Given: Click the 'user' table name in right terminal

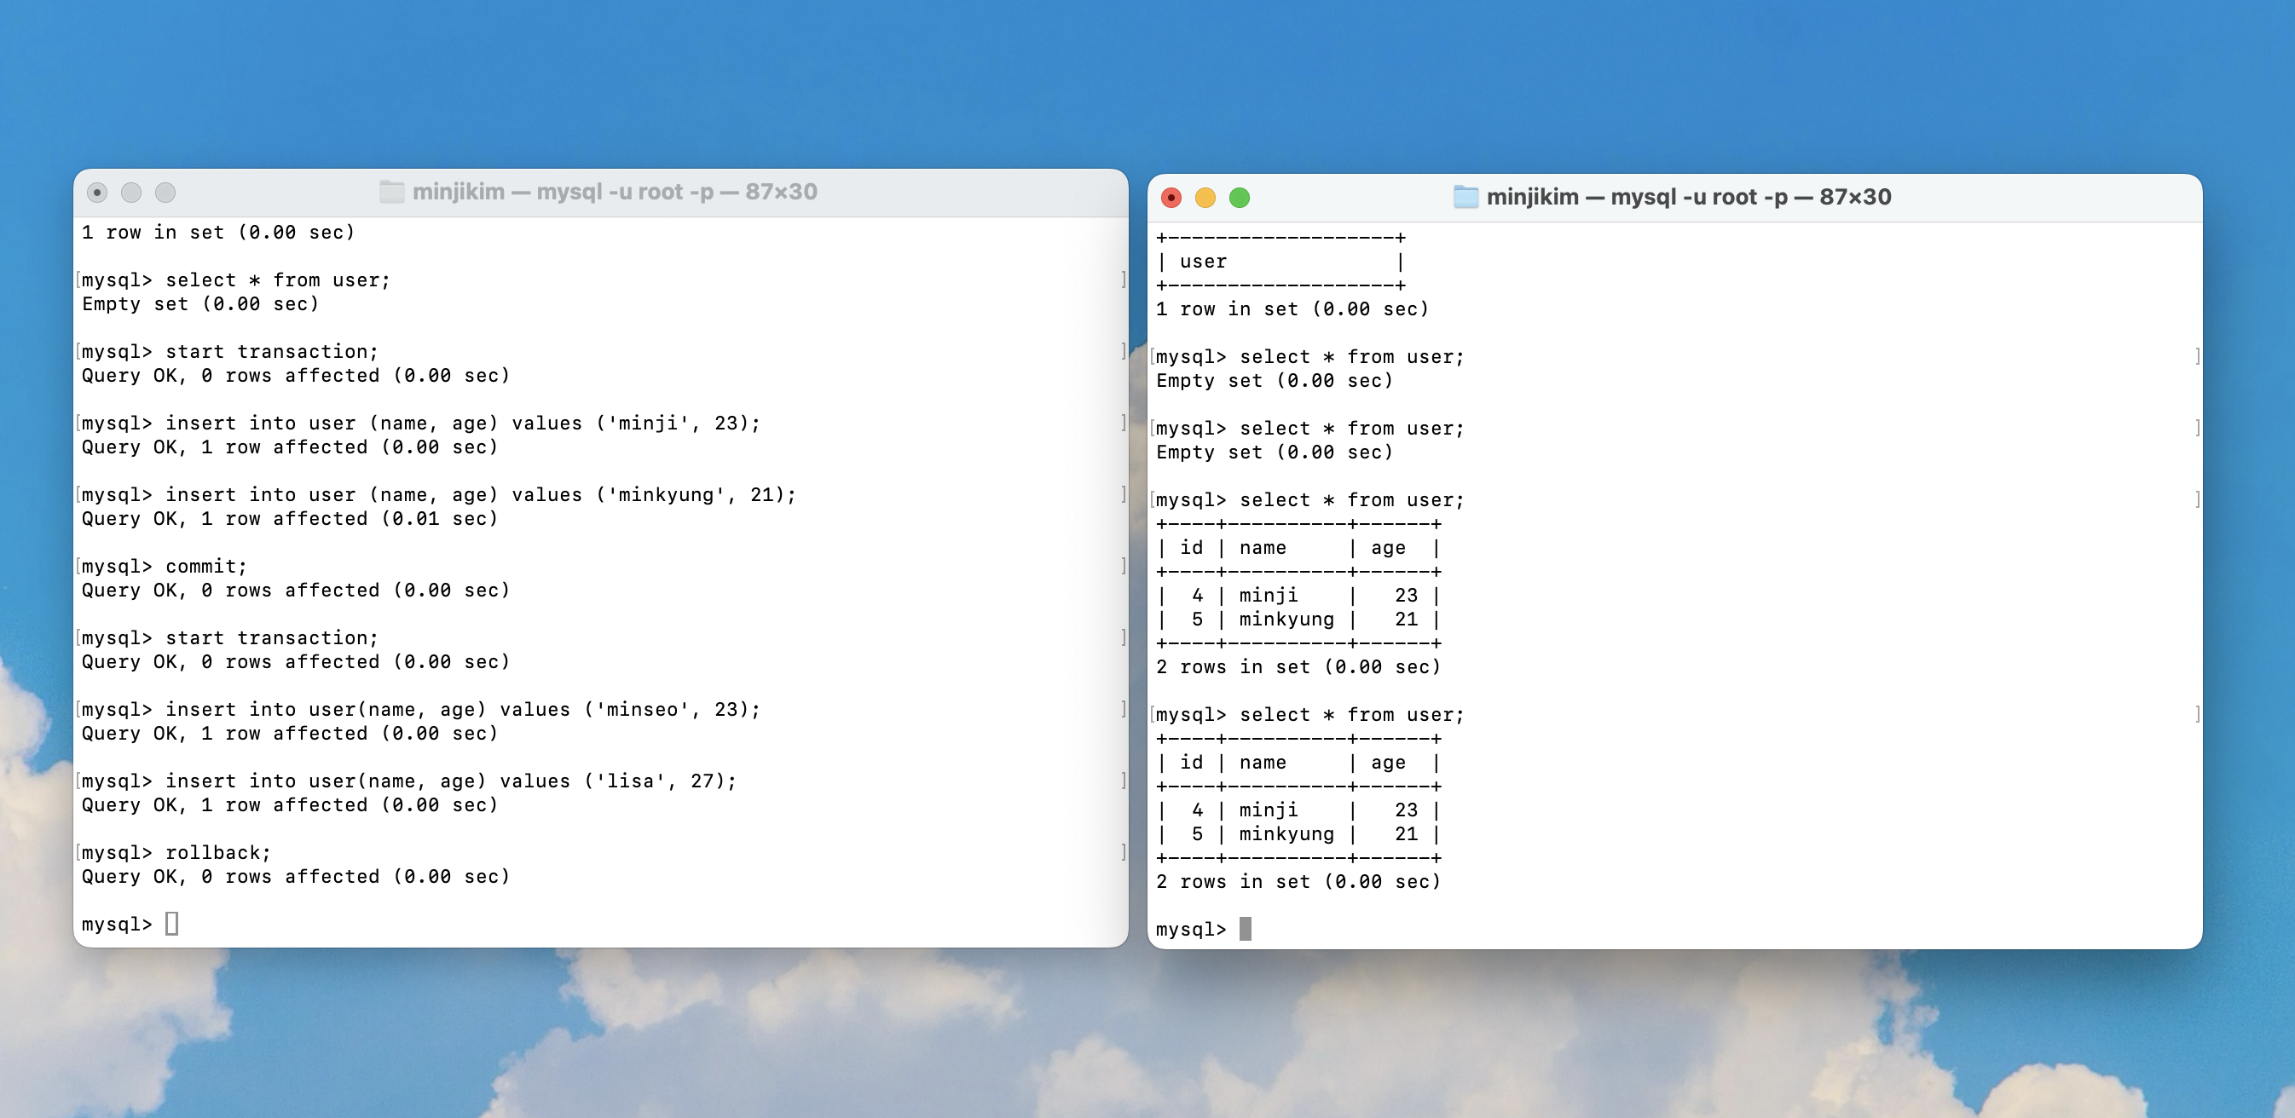Looking at the screenshot, I should point(1203,262).
